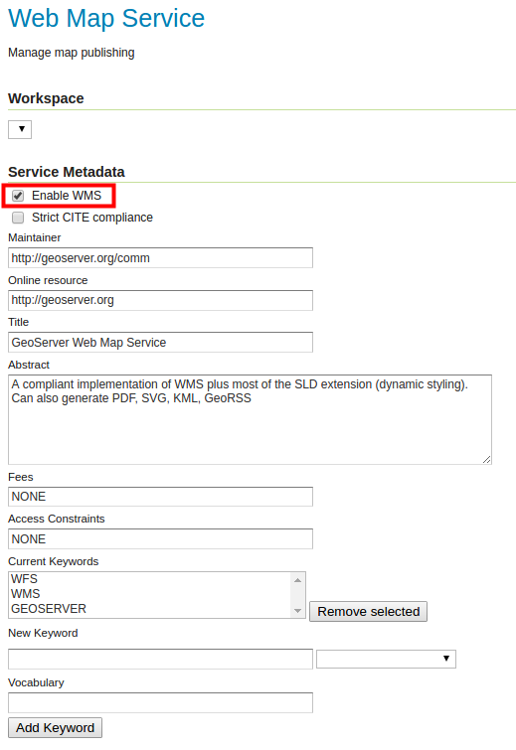Enable Strict CITE compliance checkbox
Viewport: 516px width, 750px height.
click(18, 218)
